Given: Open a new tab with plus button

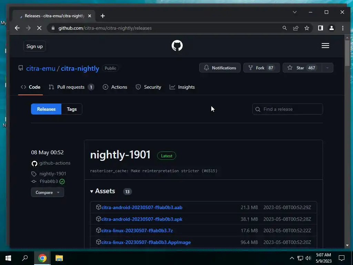Looking at the screenshot, I should [x=103, y=16].
